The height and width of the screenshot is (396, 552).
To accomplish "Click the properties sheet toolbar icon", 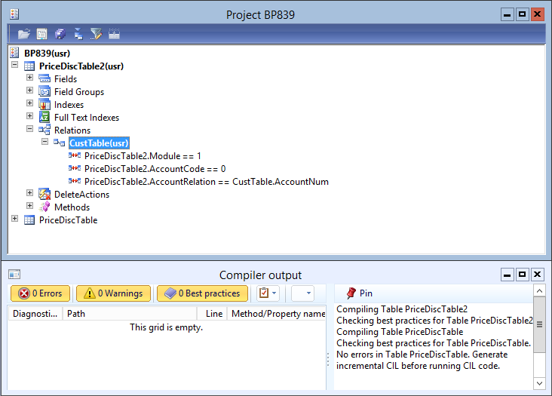I will point(42,34).
